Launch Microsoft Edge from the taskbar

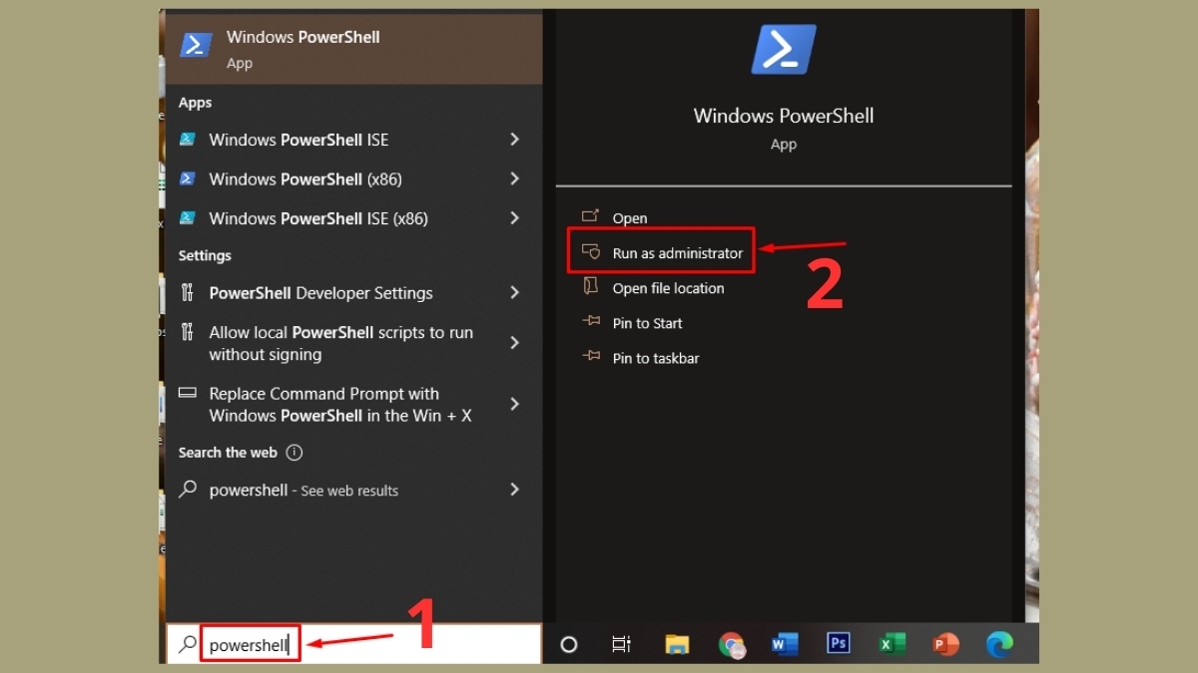click(999, 644)
